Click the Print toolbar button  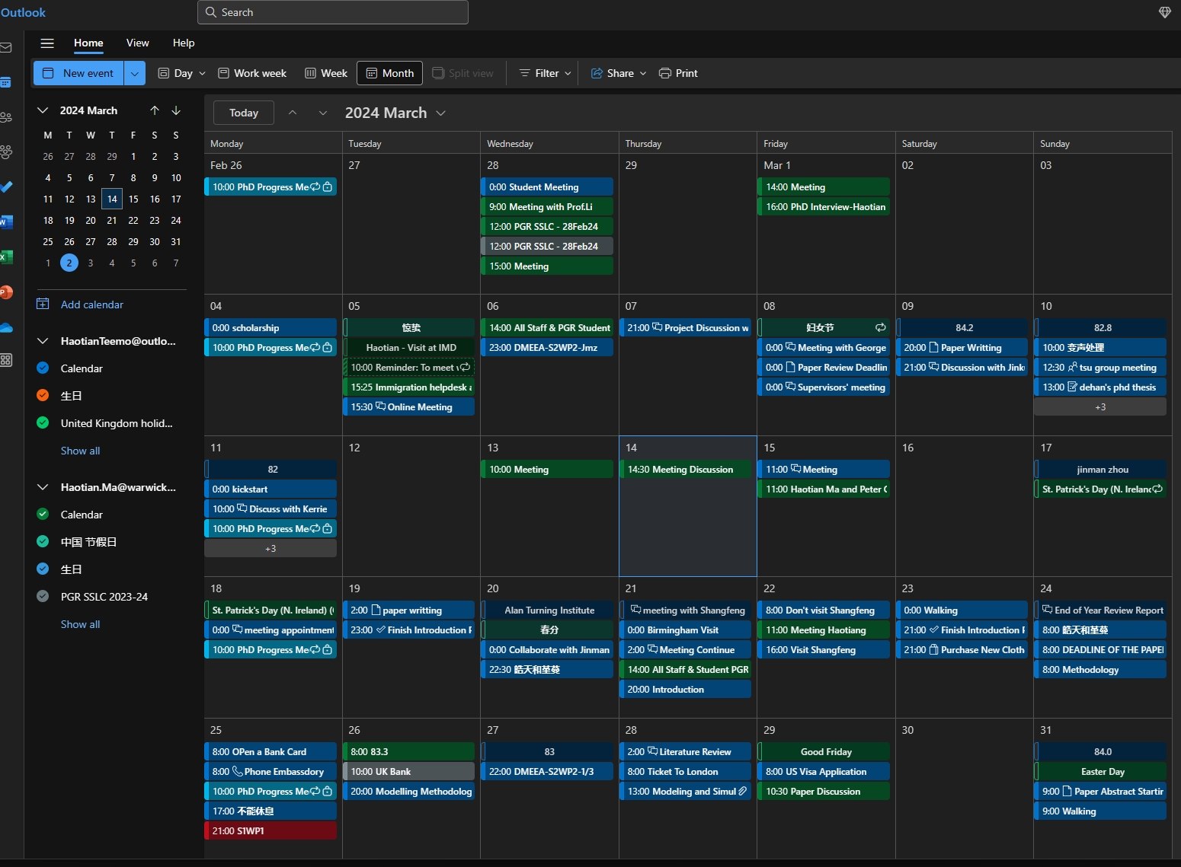[x=678, y=73]
